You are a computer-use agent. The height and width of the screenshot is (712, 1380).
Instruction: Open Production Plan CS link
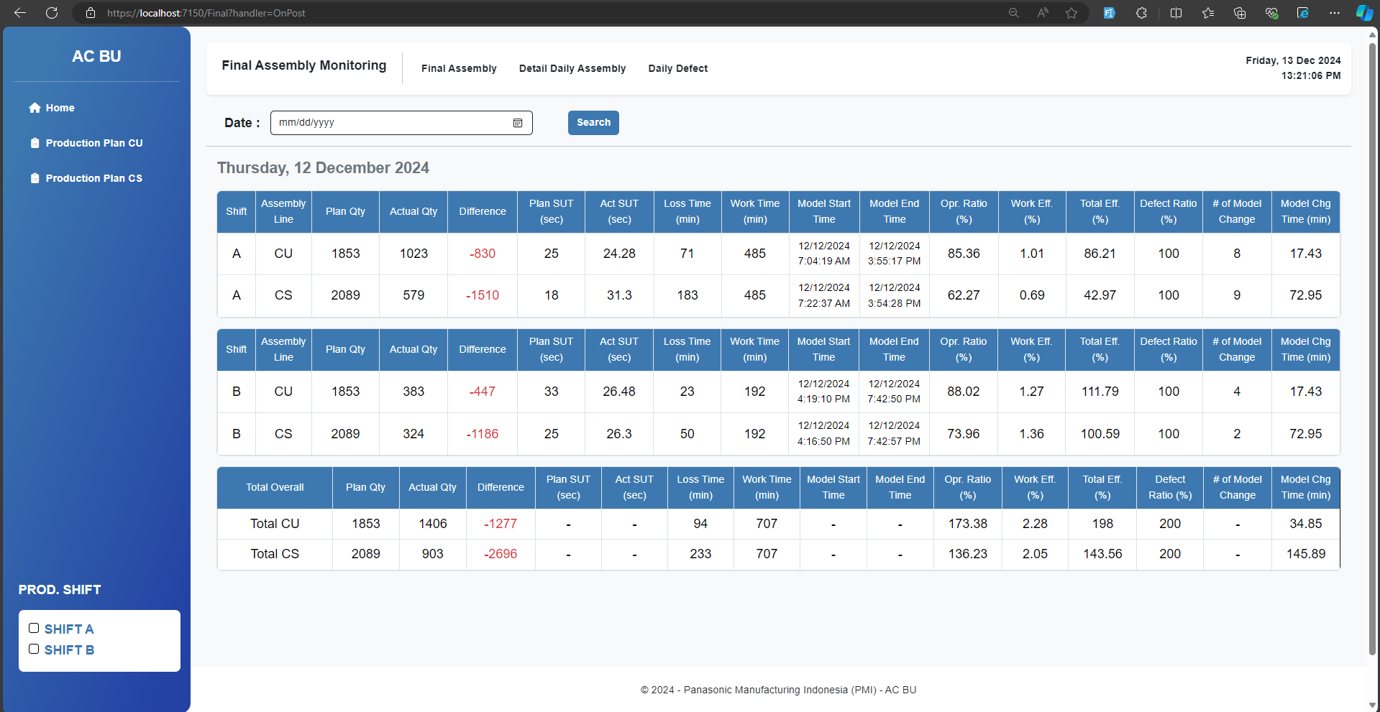click(94, 178)
